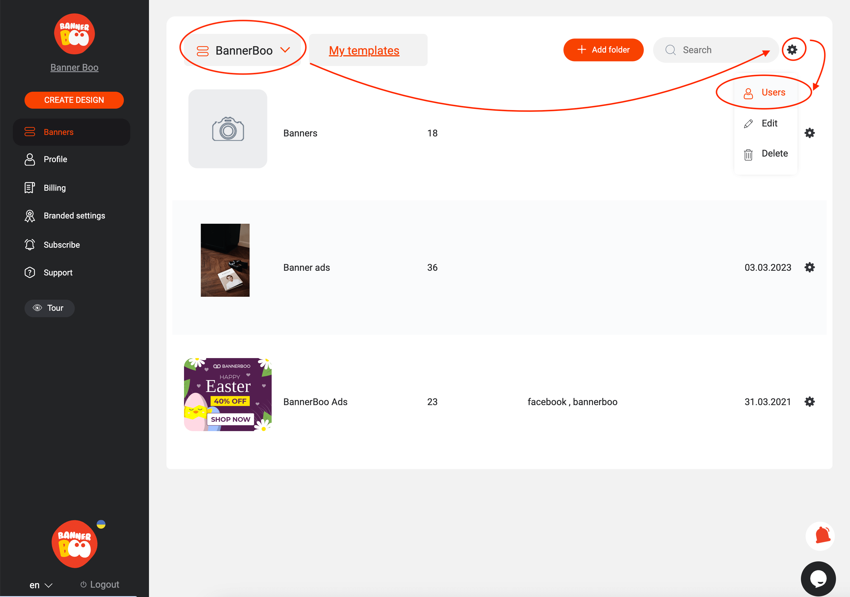Viewport: 850px width, 597px height.
Task: Click the 31.03.2021 date of BannerBoo Ads
Action: pyautogui.click(x=768, y=402)
